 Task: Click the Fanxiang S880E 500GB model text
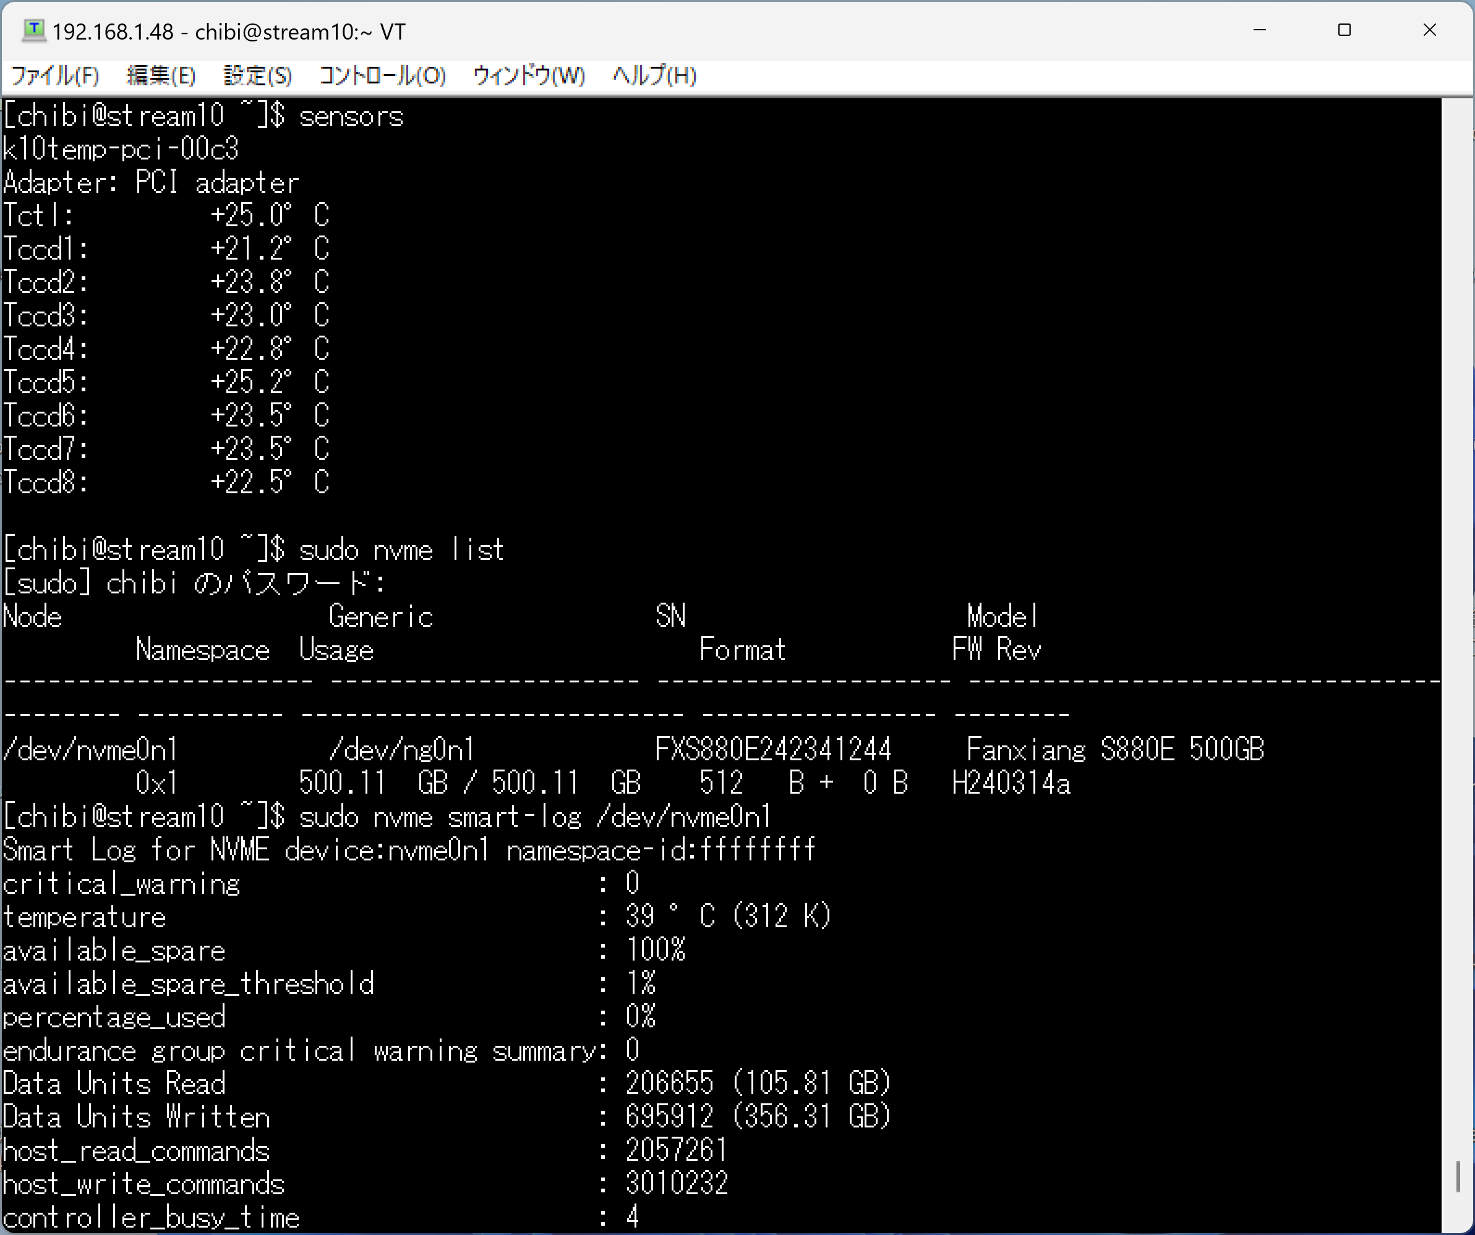1114,750
